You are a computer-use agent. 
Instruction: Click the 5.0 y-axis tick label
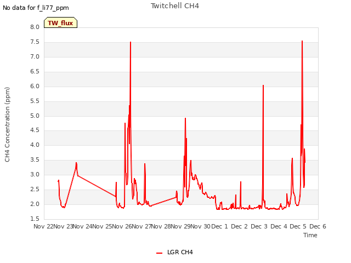tap(35, 116)
